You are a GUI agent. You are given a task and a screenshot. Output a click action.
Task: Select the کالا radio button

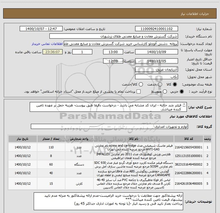click(175, 84)
